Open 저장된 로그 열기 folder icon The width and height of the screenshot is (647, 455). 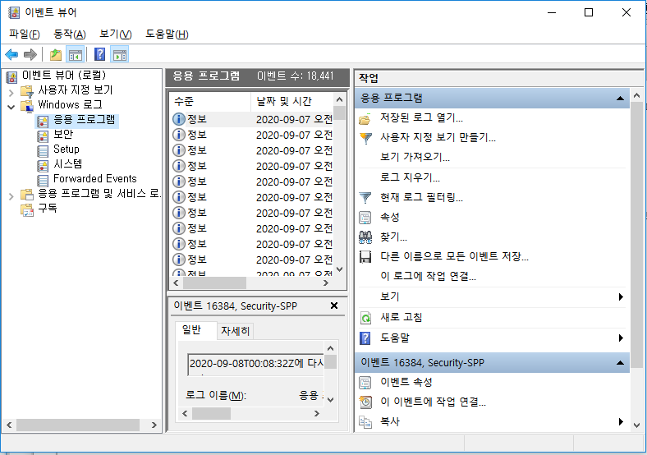pyautogui.click(x=366, y=118)
